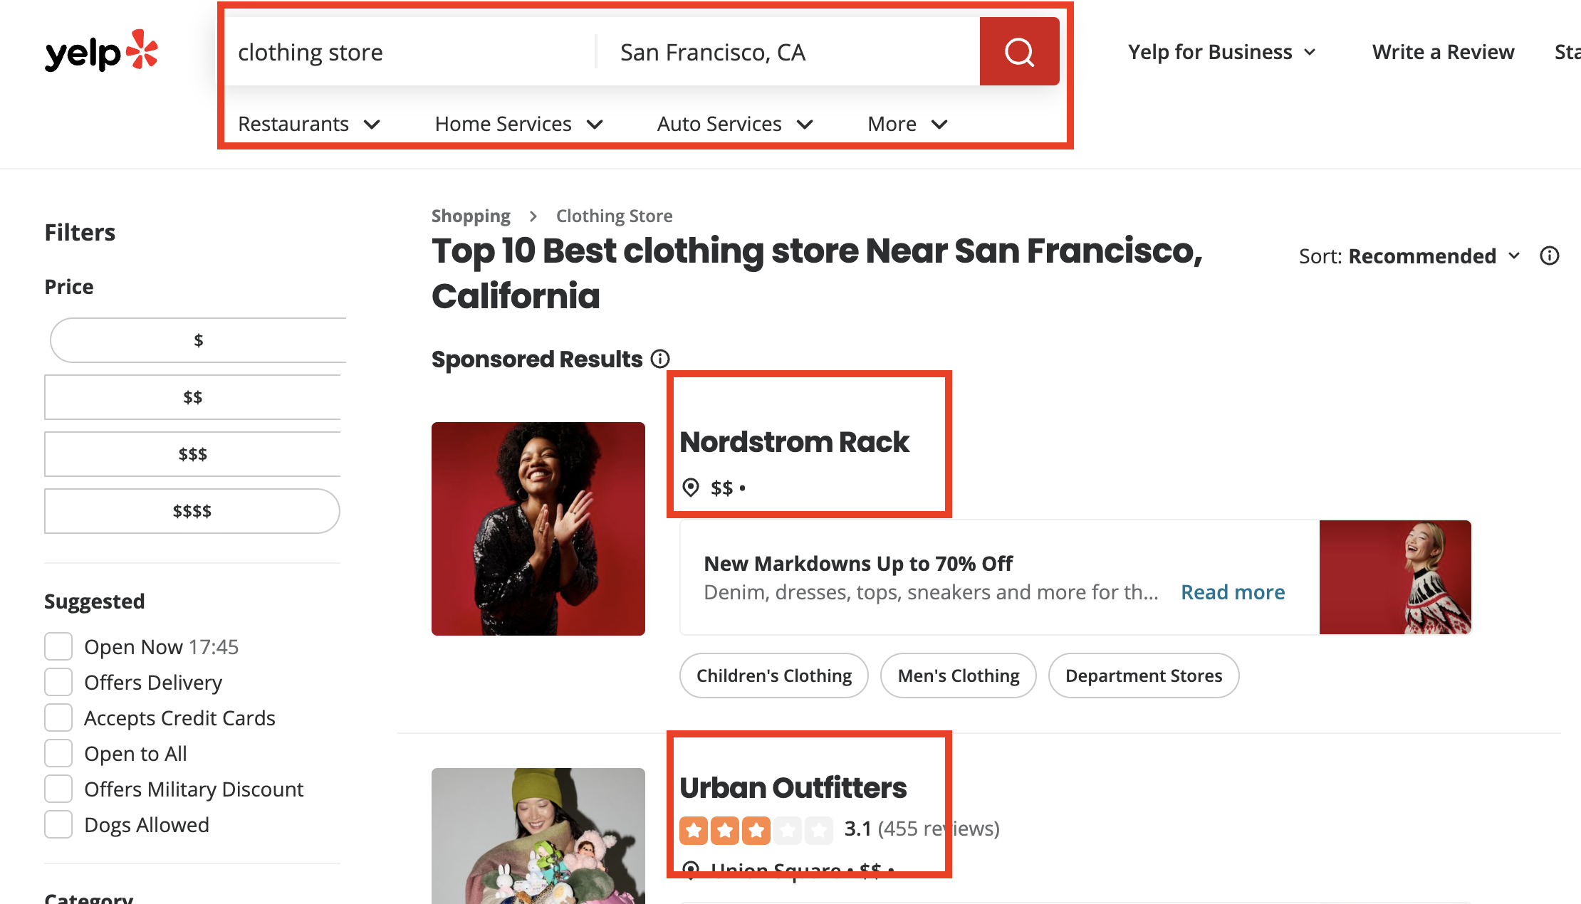1581x904 pixels.
Task: Tick the Open to All checkbox
Action: click(x=58, y=753)
